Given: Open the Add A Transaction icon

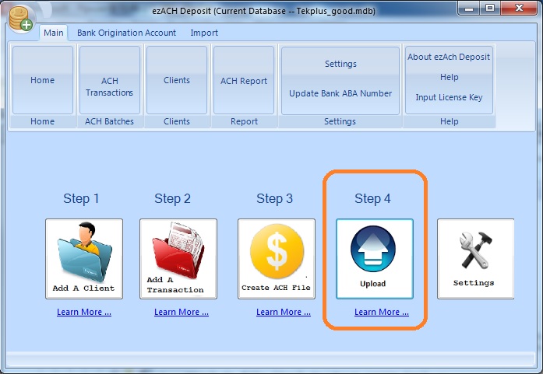Looking at the screenshot, I should [178, 258].
